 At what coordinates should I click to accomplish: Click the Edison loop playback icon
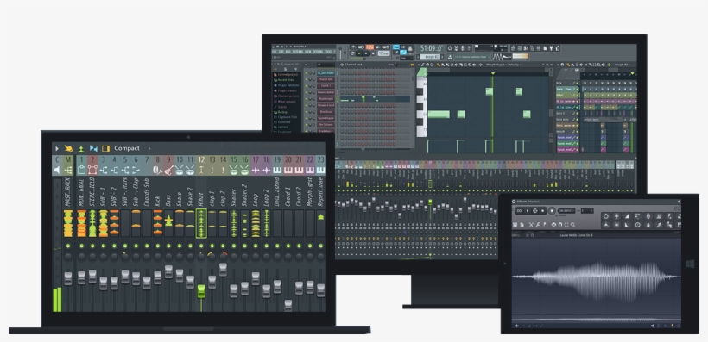click(x=519, y=210)
